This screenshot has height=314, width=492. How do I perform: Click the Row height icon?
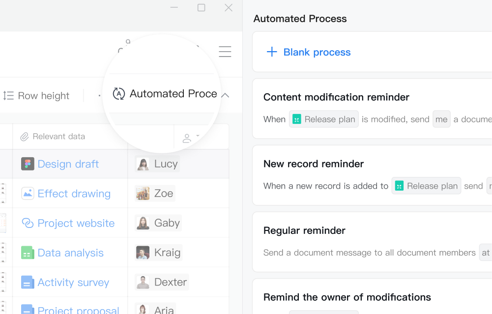pos(8,96)
